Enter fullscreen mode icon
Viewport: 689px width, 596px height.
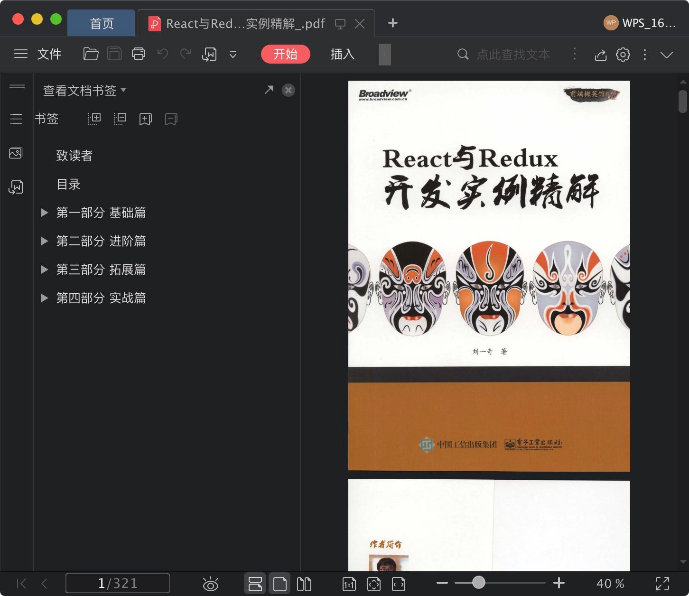coord(662,584)
